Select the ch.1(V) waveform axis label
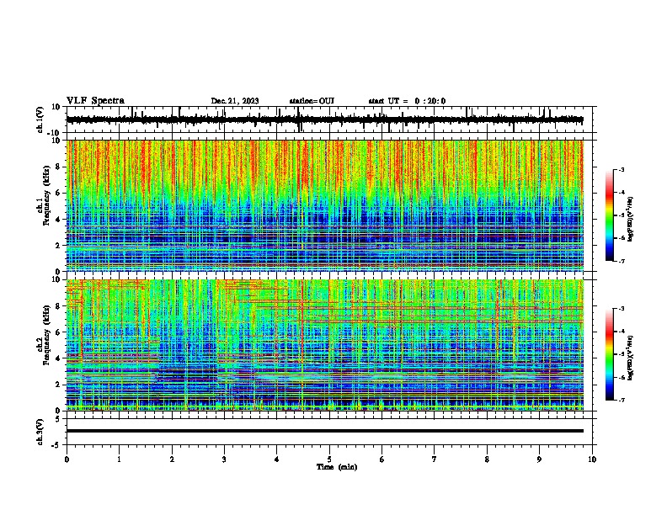 tap(40, 119)
